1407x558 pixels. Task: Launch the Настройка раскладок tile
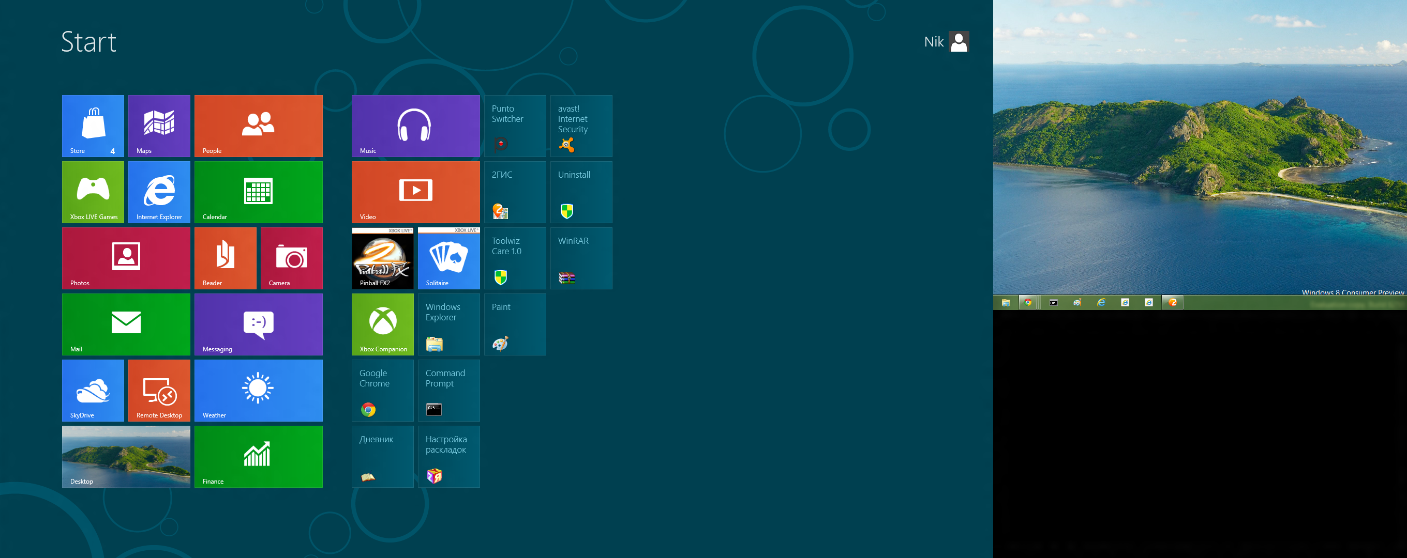(x=449, y=457)
